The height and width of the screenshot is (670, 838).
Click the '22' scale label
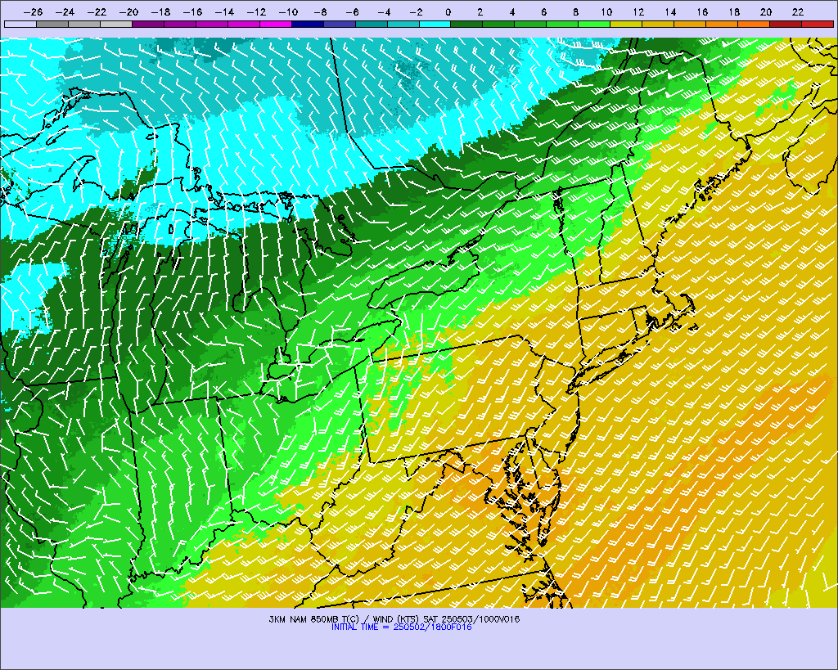pos(798,11)
